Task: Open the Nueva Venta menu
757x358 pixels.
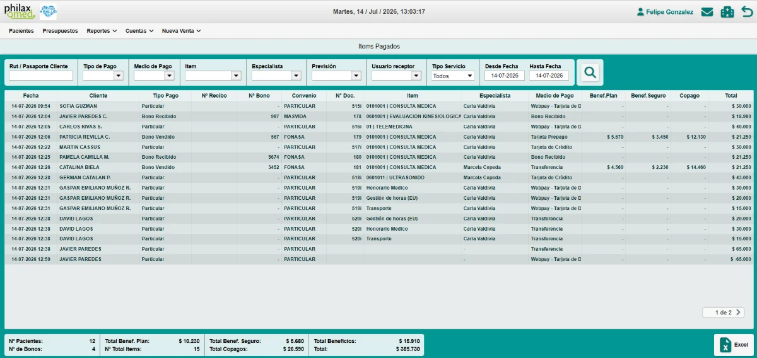Action: pyautogui.click(x=181, y=30)
